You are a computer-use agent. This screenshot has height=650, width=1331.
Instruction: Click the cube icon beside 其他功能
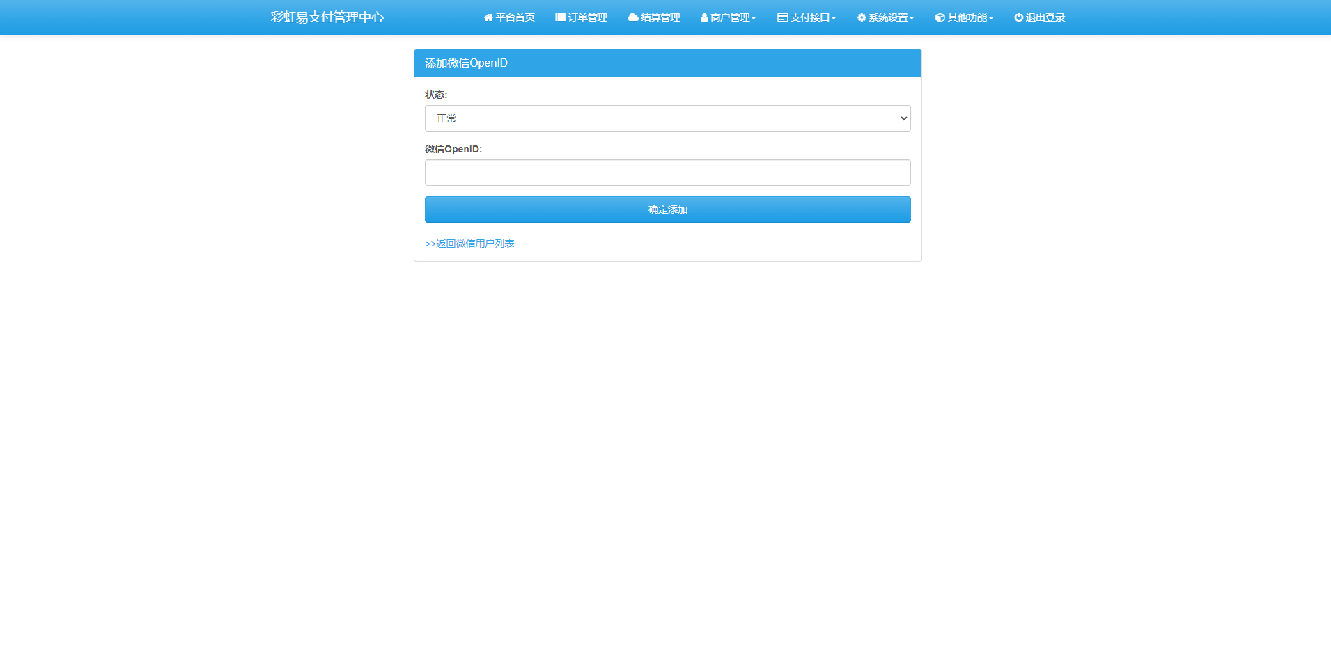[940, 17]
